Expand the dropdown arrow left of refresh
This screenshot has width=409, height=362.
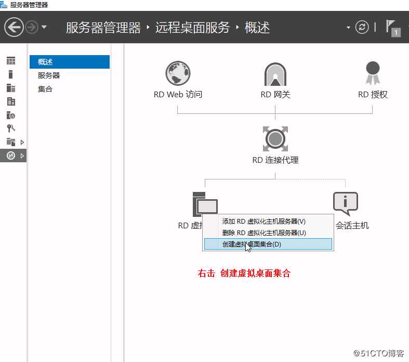coord(348,27)
